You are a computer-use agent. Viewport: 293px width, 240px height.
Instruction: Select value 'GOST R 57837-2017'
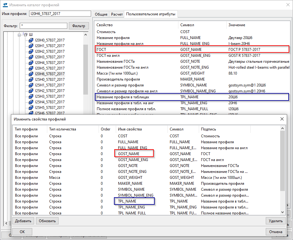pos(244,56)
